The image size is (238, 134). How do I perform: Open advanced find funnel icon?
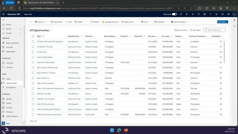point(199,14)
